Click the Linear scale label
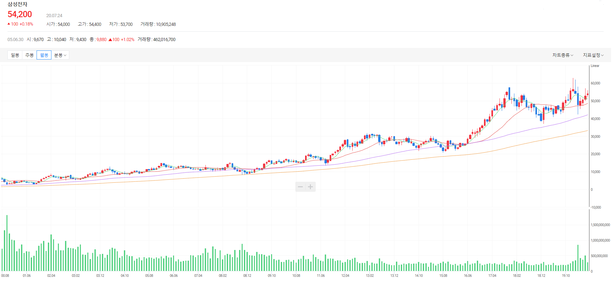614x282 pixels. (x=595, y=66)
